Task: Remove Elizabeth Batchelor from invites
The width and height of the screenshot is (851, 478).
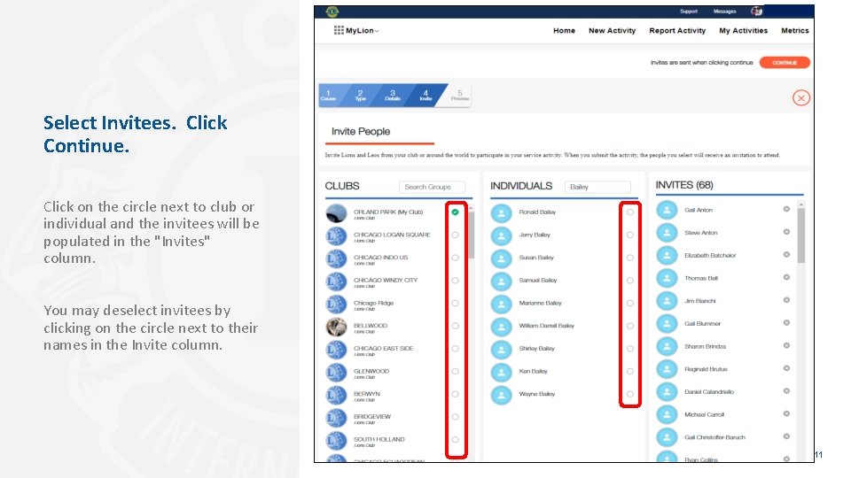Action: point(786,254)
